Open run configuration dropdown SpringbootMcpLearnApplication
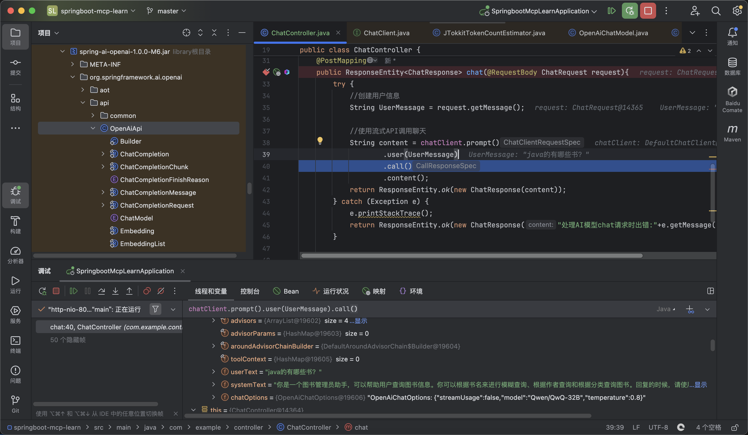The image size is (748, 435). pyautogui.click(x=538, y=11)
